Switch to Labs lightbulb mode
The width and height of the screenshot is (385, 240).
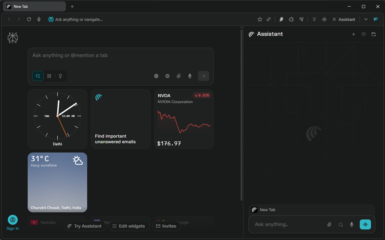(60, 76)
